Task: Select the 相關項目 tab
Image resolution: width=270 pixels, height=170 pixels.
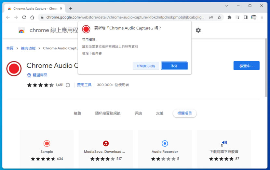Action: (184, 113)
